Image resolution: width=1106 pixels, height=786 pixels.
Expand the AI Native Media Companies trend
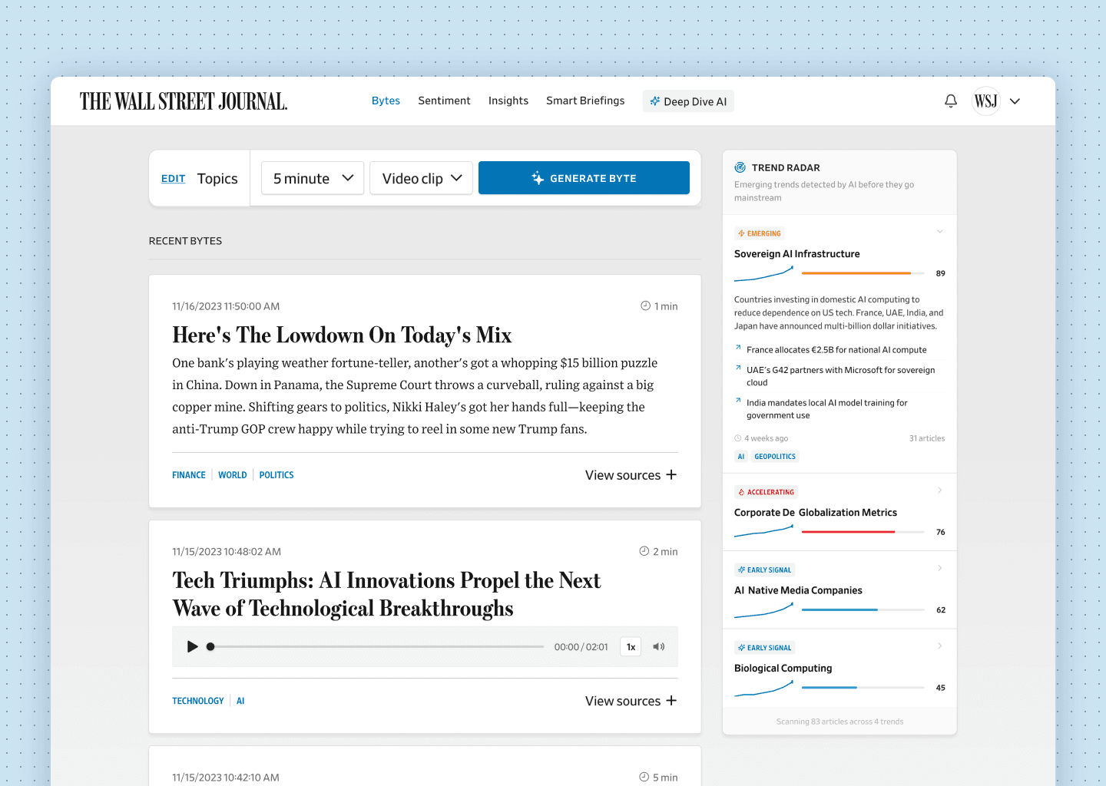point(939,568)
